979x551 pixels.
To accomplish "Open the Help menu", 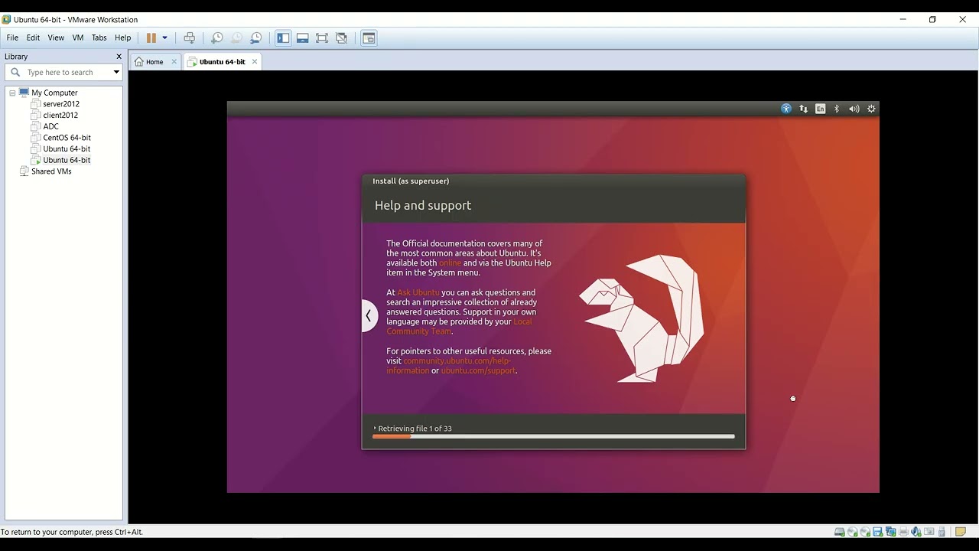I will [x=122, y=37].
